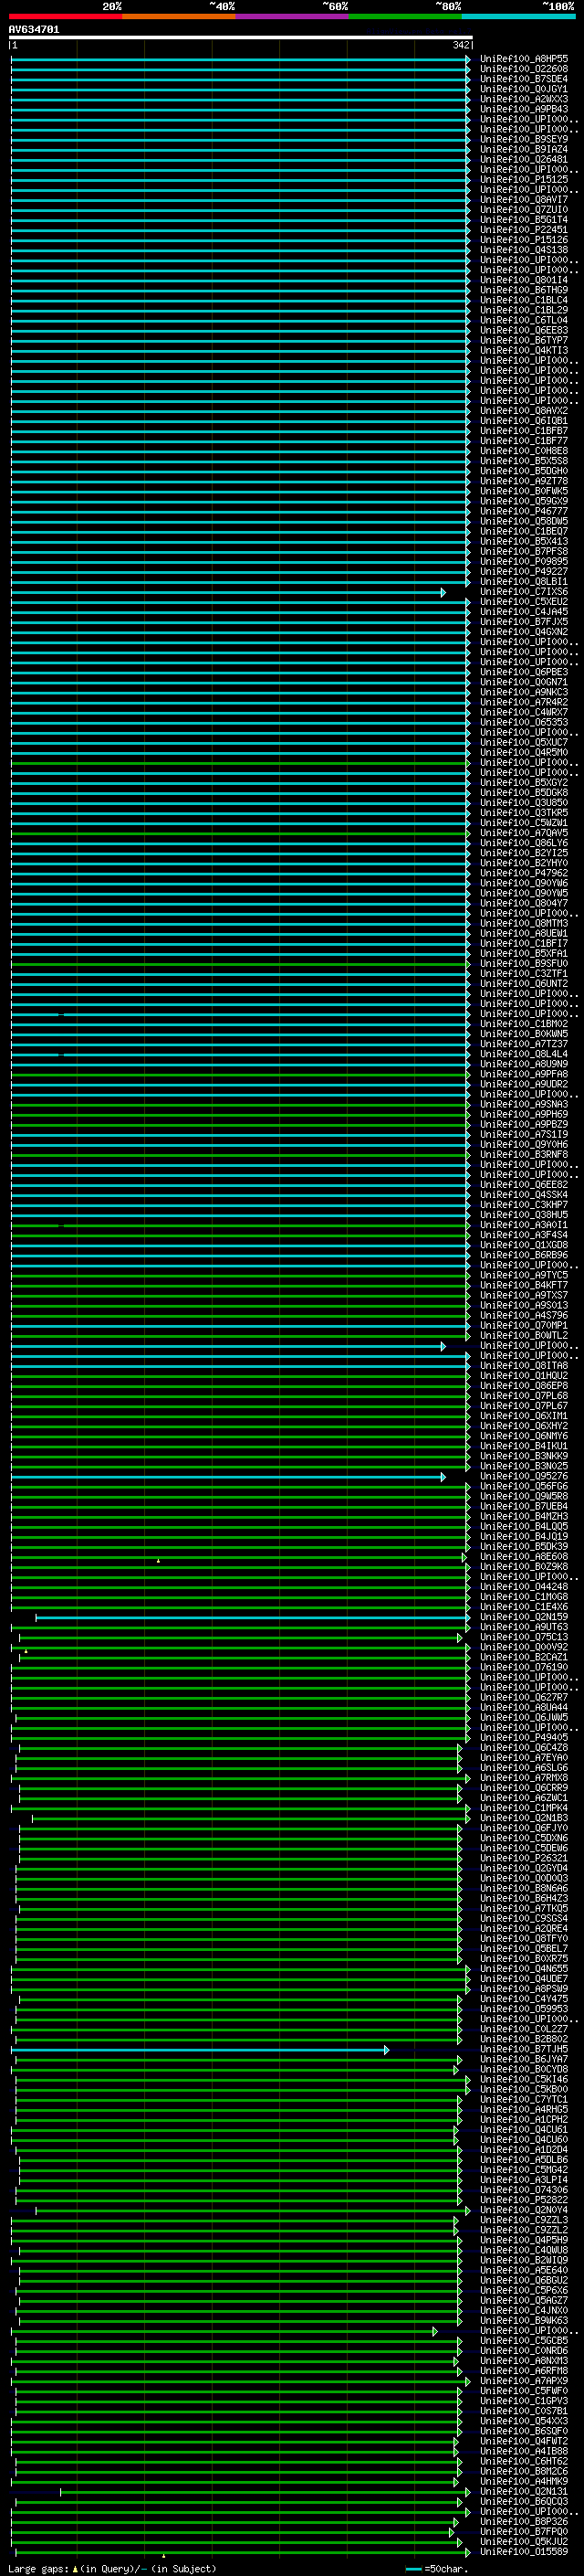The image size is (584, 2576).
Task: Select hit label UniRef100_B2CAZ1
Action: tap(524, 1657)
